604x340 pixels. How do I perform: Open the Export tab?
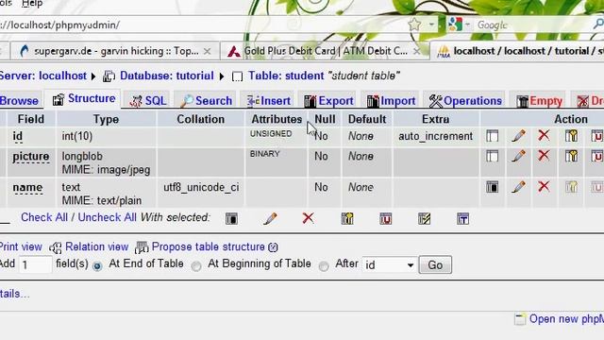328,101
